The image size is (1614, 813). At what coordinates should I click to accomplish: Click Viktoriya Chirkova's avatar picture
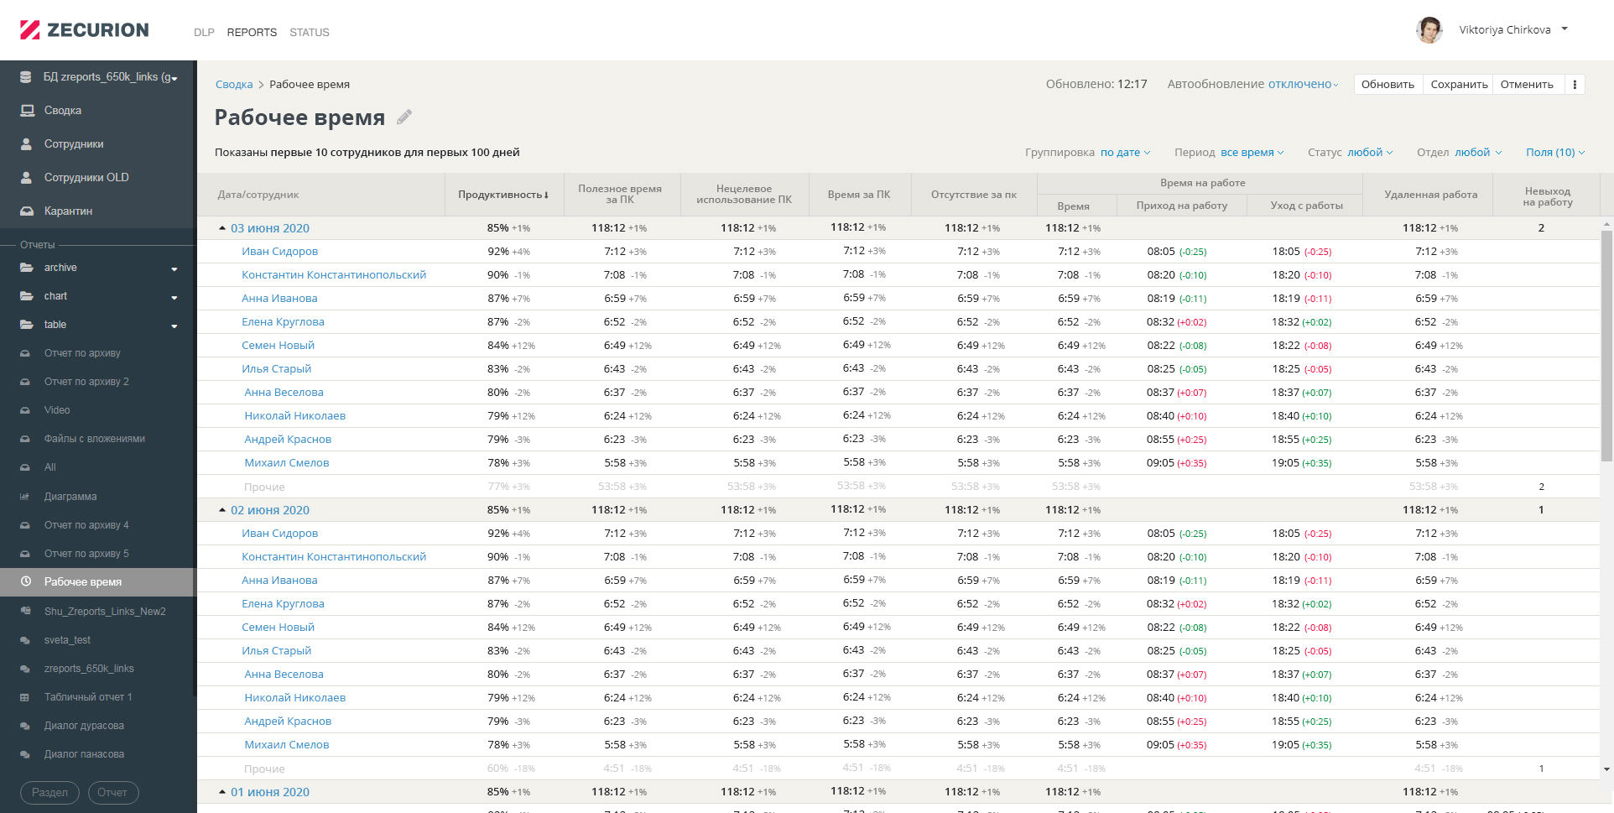coord(1429,30)
